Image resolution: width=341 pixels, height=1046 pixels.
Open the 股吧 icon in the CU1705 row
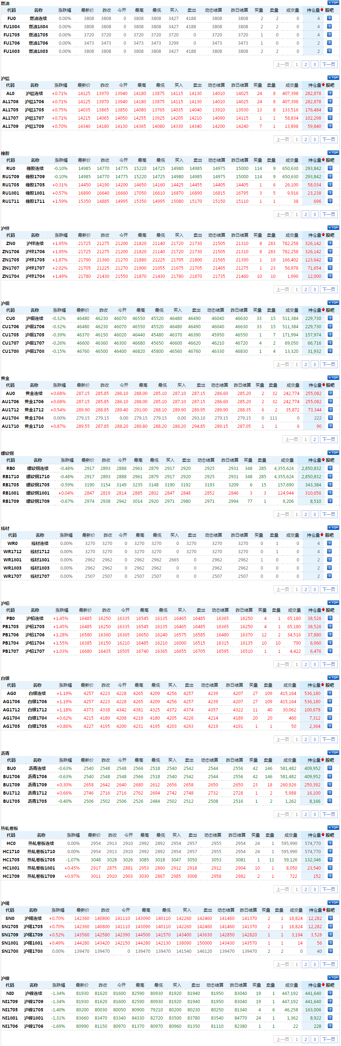click(330, 335)
